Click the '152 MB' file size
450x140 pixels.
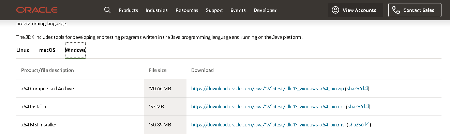[x=156, y=107]
